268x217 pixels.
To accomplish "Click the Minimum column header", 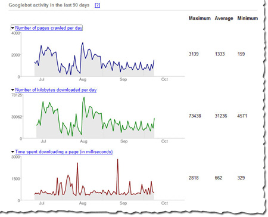I will click(248, 18).
